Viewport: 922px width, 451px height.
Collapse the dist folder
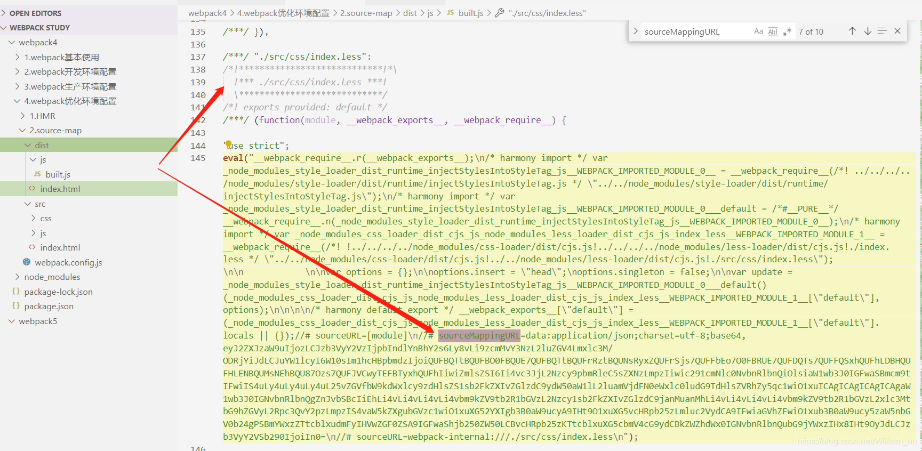point(28,145)
